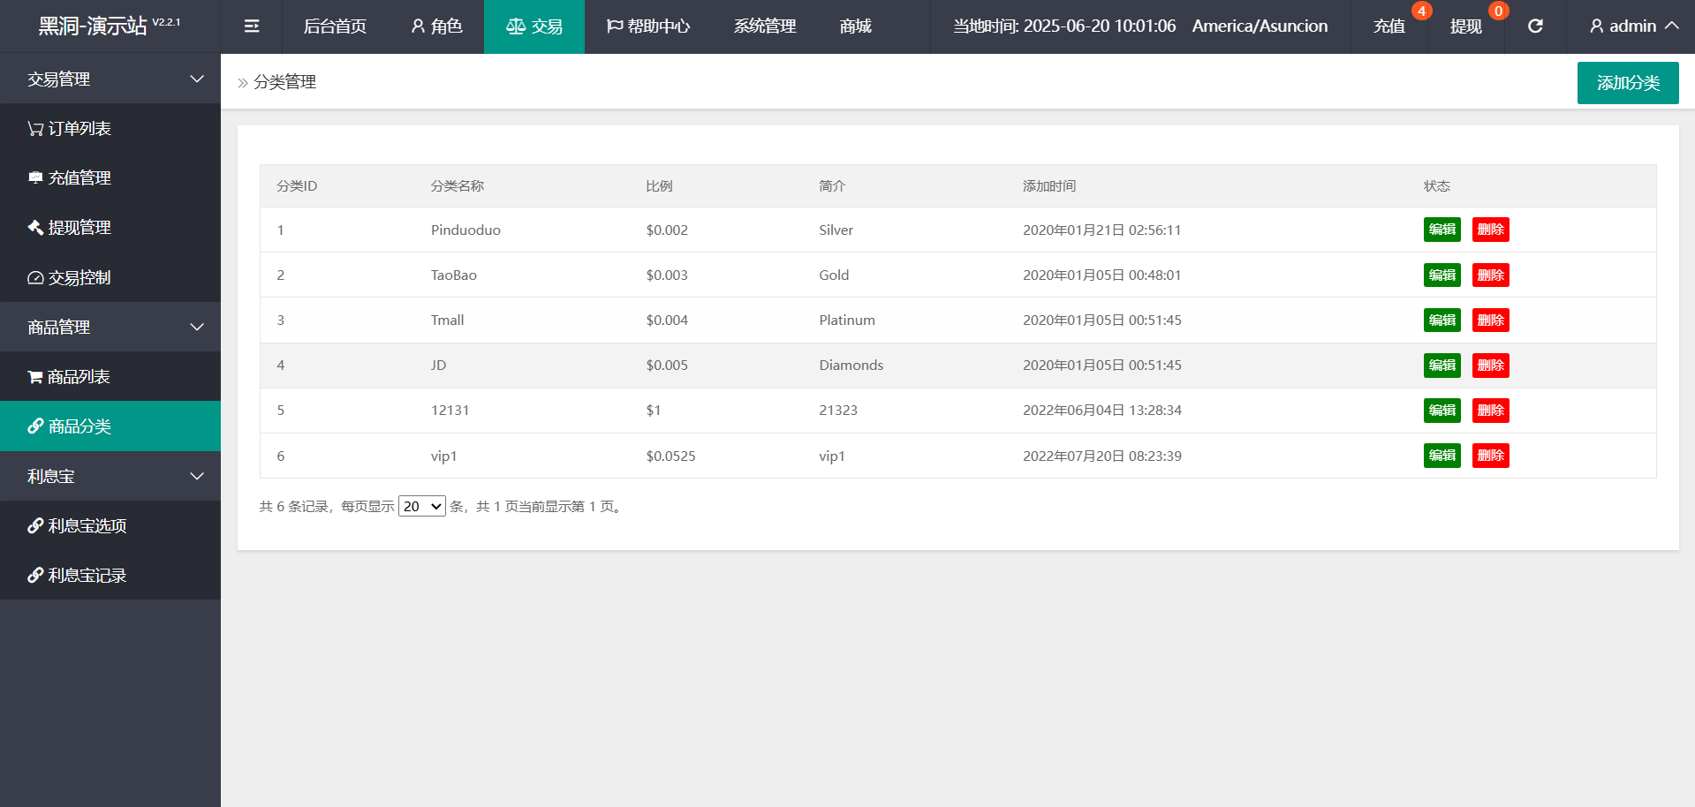
Task: Click the cart icon beside 订单列表
Action: click(x=35, y=129)
